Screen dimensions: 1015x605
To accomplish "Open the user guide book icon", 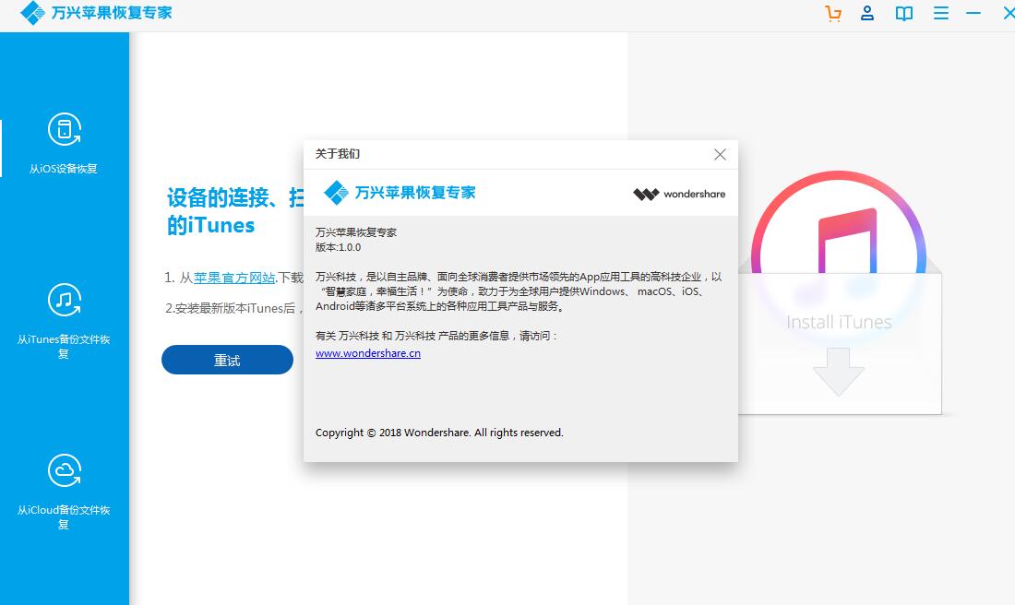I will click(x=904, y=13).
